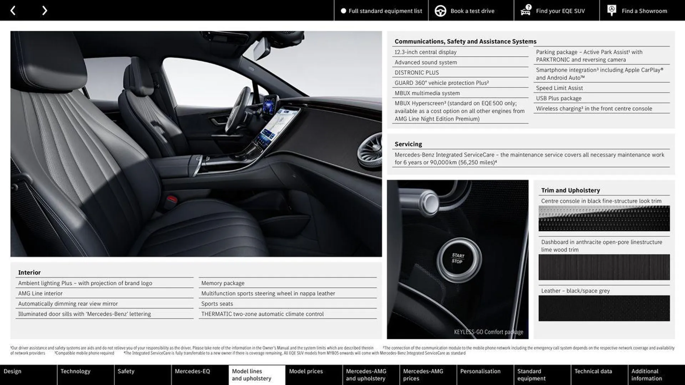
Task: Open the Standard equipment tab
Action: 542,375
